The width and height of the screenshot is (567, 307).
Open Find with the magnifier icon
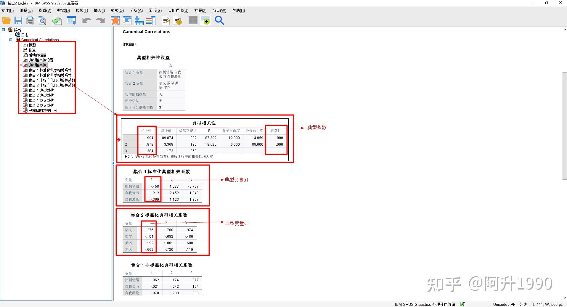click(219, 20)
